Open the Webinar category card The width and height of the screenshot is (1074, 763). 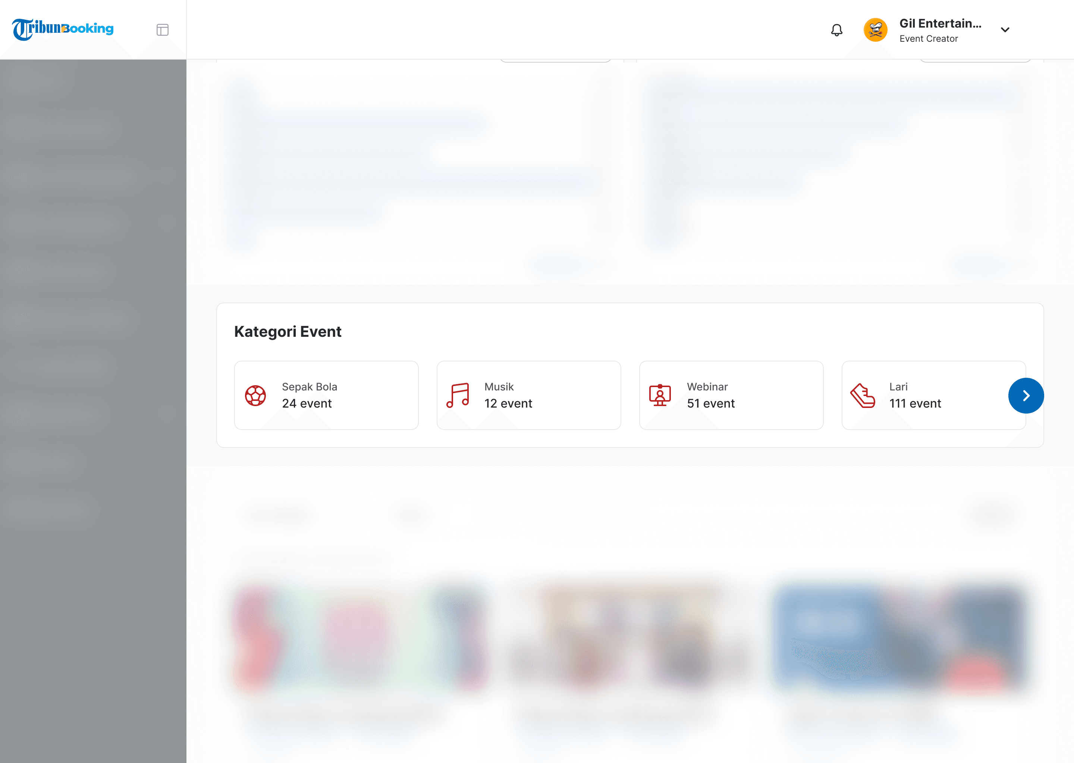click(731, 395)
